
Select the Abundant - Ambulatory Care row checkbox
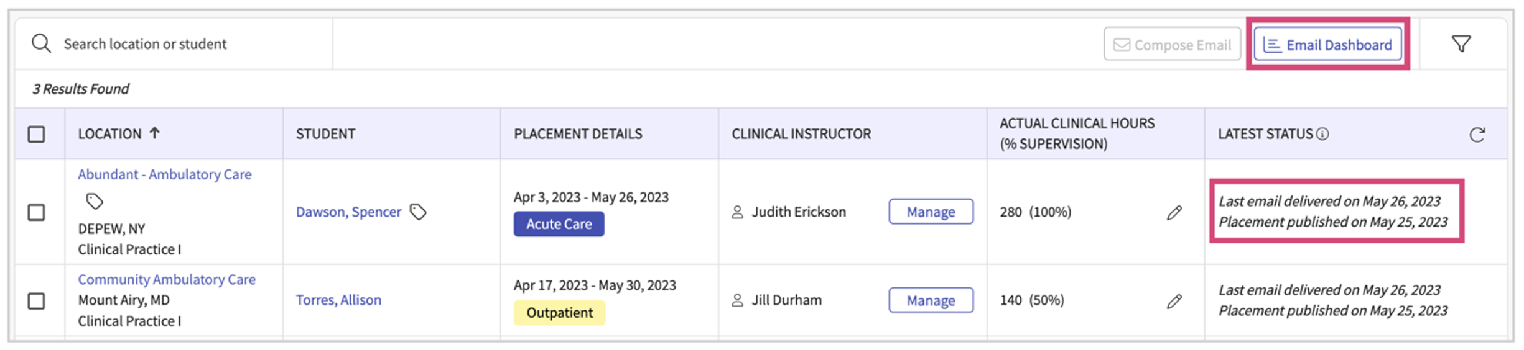37,213
